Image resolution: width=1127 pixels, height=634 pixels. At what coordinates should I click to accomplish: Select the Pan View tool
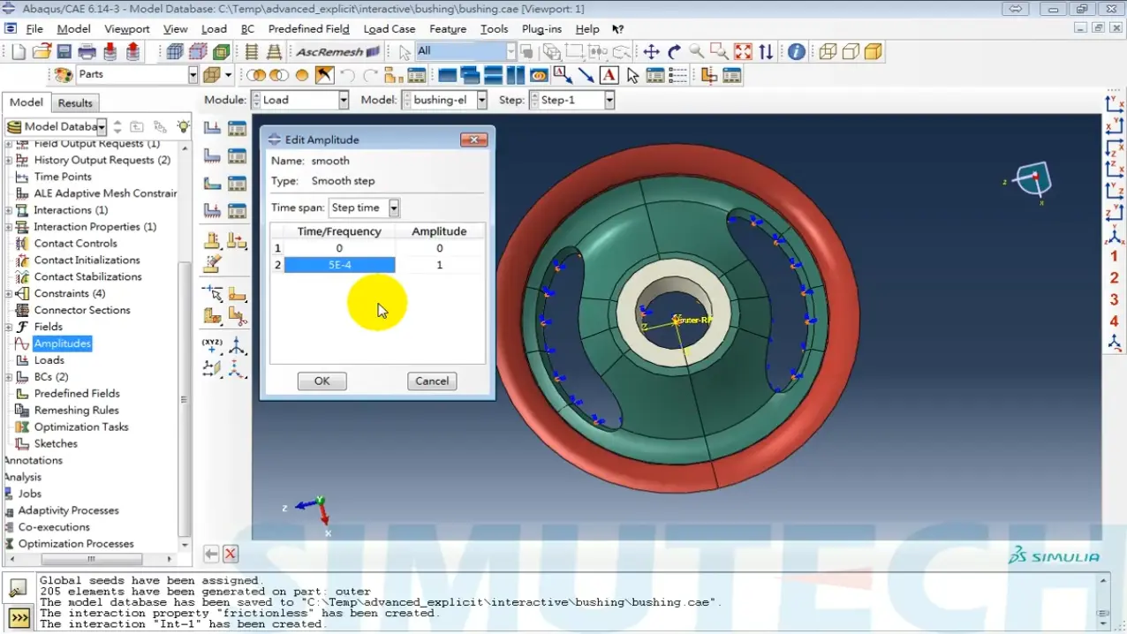point(652,52)
